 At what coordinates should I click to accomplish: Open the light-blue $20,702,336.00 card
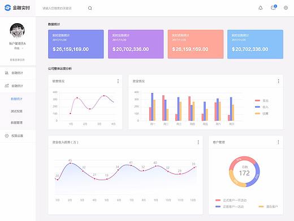255,44
